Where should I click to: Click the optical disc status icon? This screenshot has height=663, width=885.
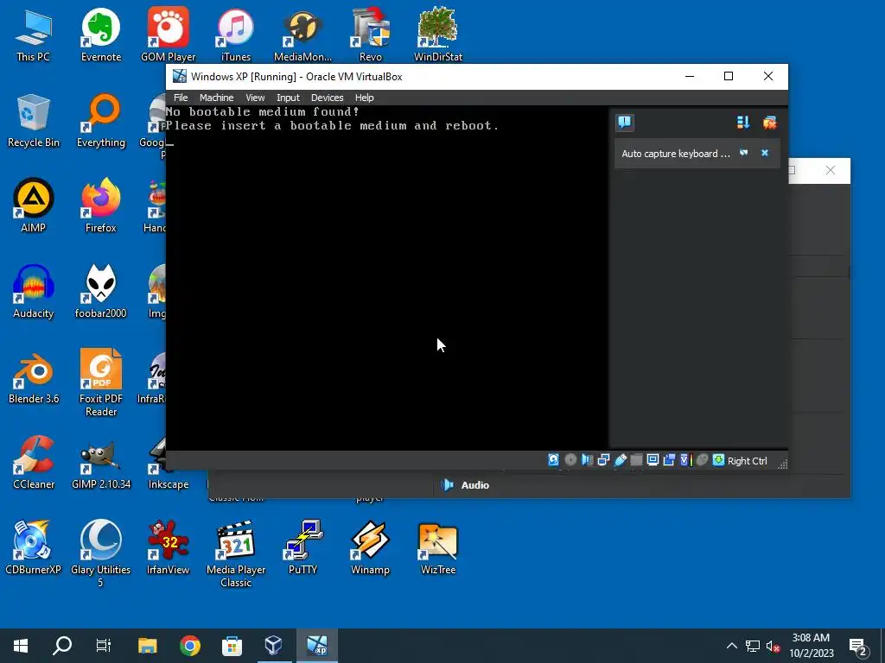[x=570, y=460]
